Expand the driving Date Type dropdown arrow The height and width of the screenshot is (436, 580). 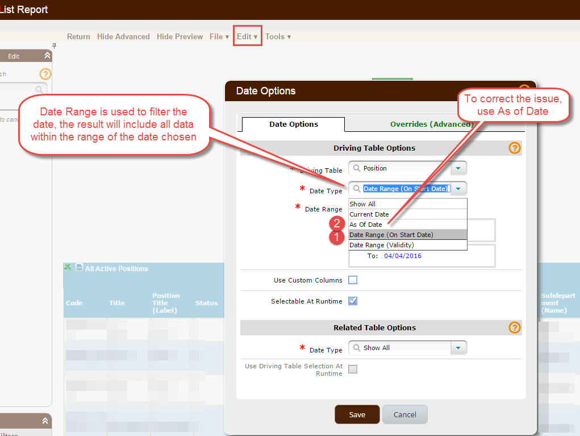(458, 189)
